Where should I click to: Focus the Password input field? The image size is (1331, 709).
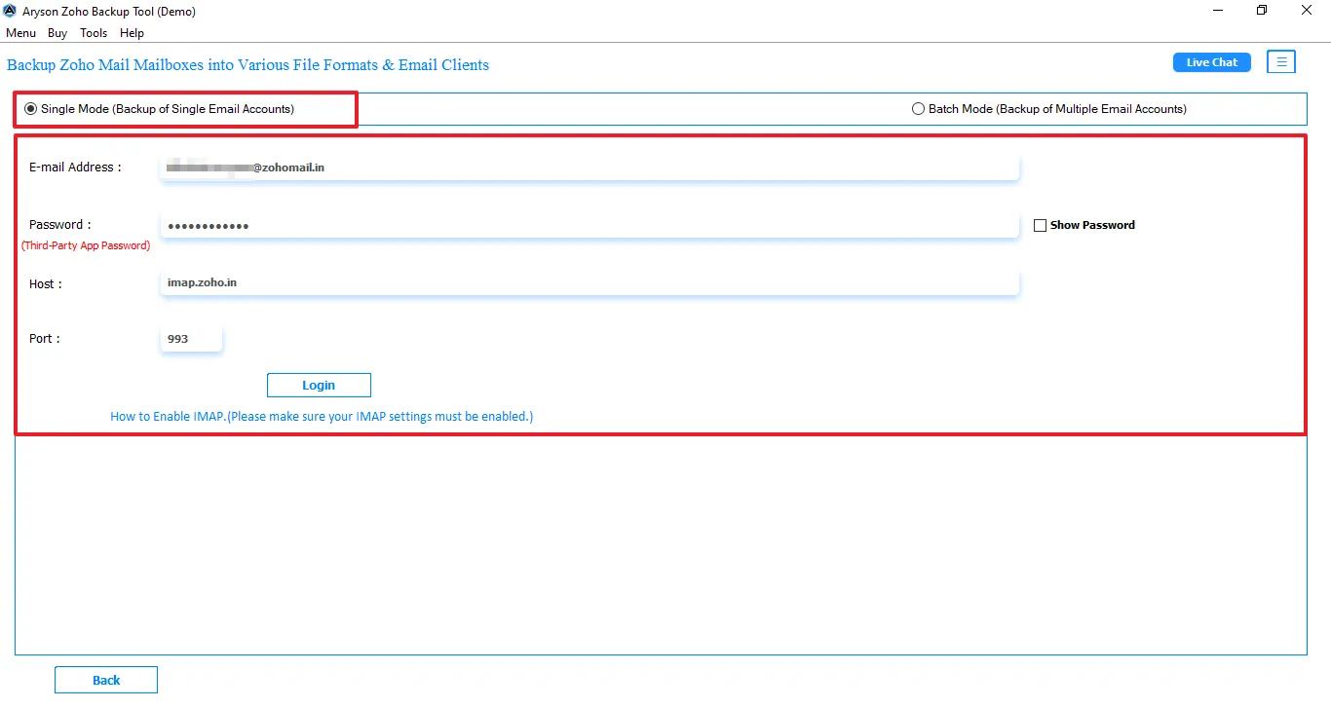[x=589, y=226]
